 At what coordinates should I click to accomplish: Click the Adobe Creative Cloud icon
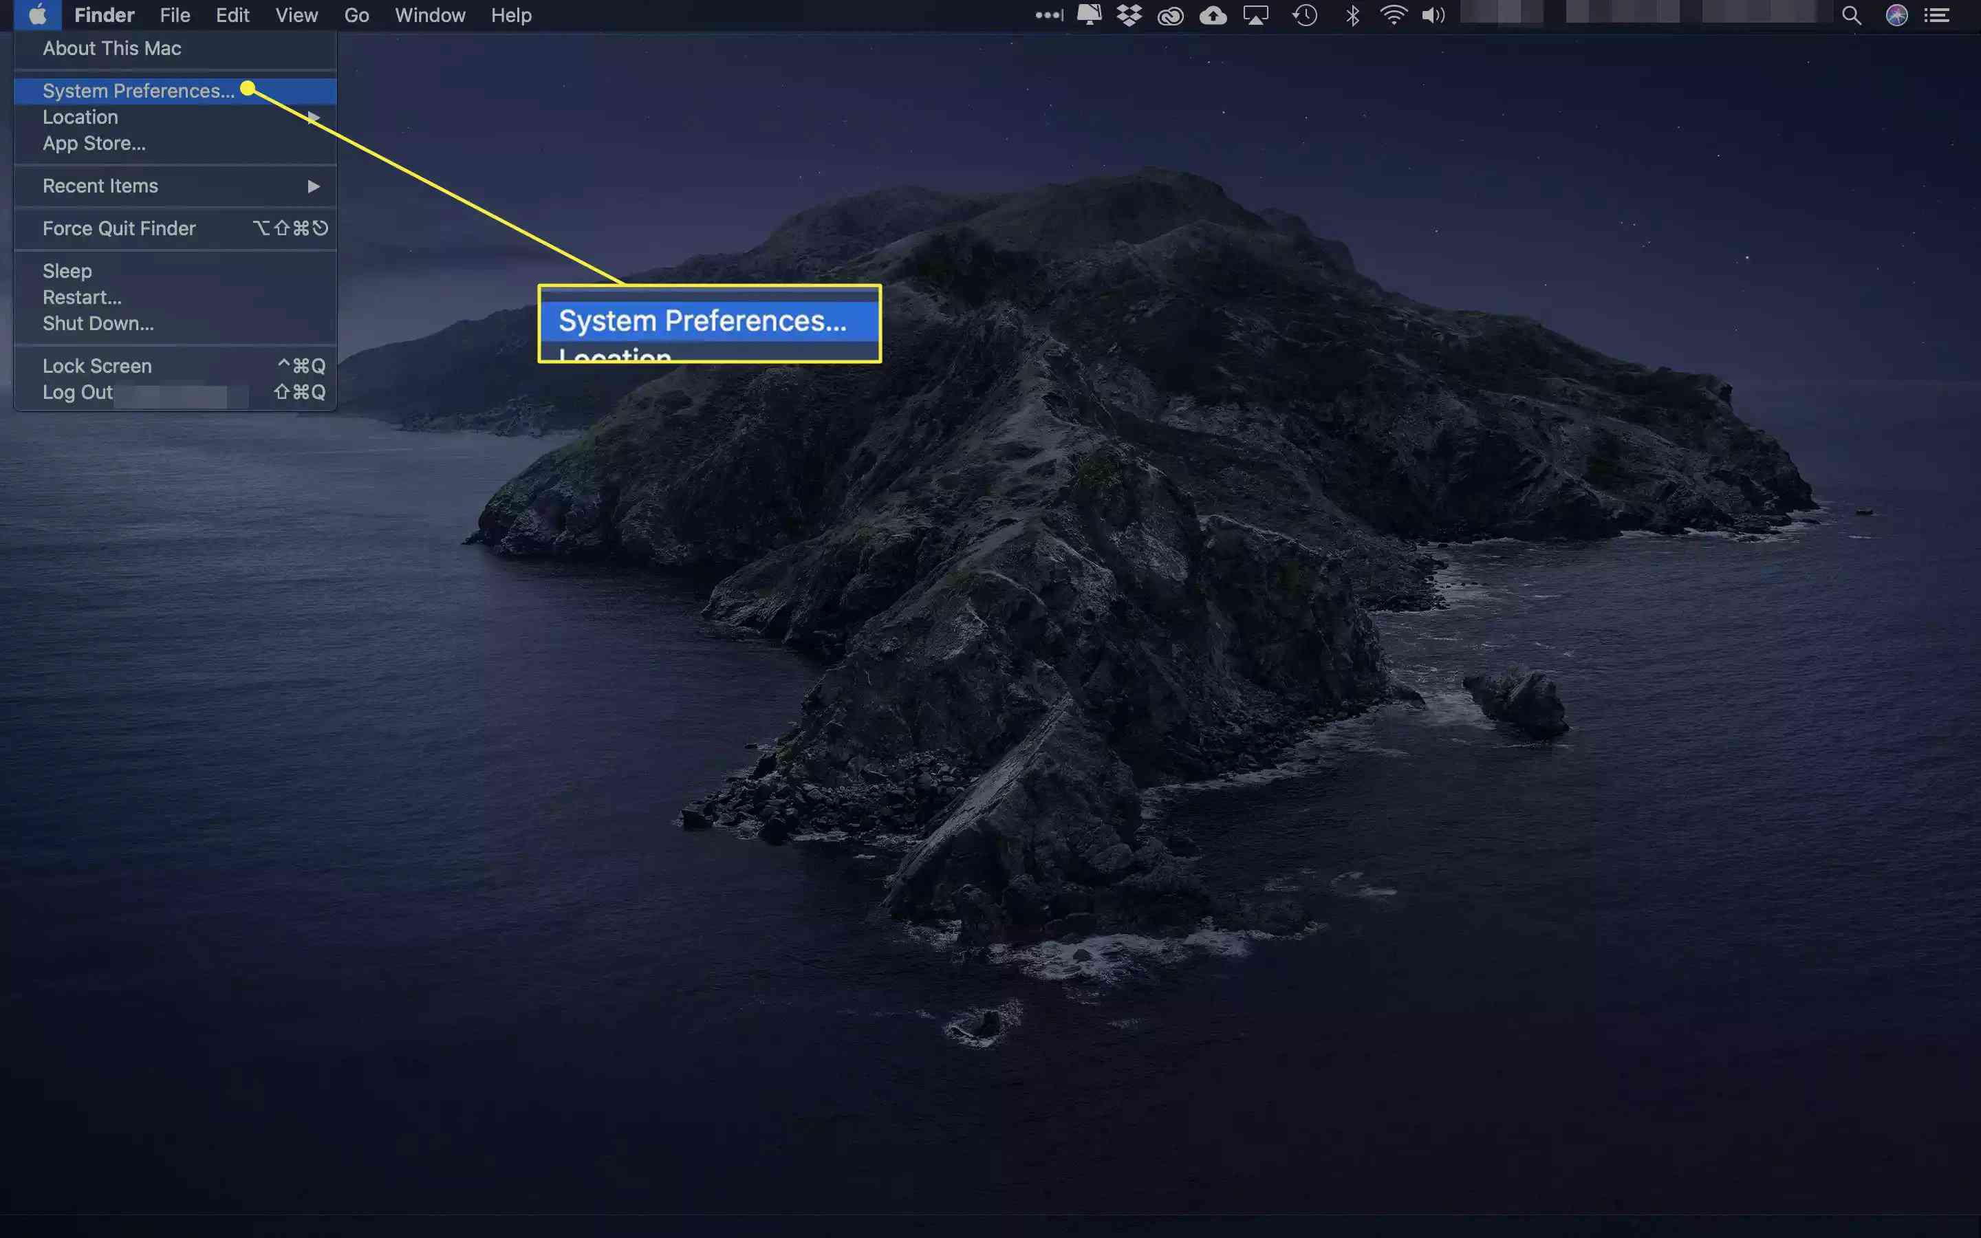click(1171, 16)
